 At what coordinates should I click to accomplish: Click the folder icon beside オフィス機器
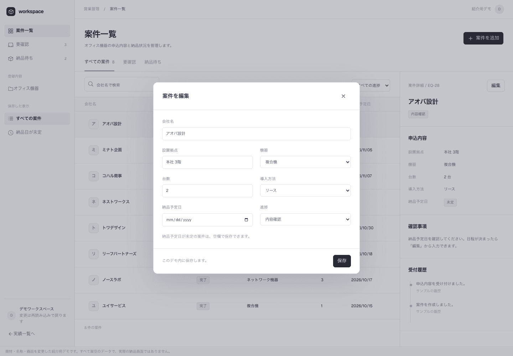[11, 89]
